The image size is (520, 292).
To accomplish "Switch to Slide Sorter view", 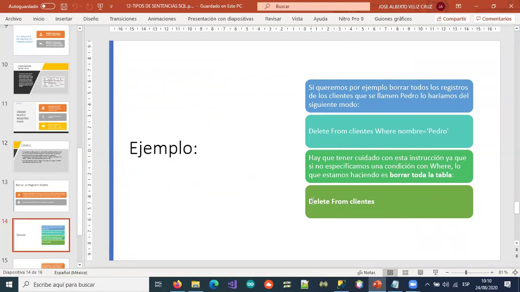I will (405, 273).
